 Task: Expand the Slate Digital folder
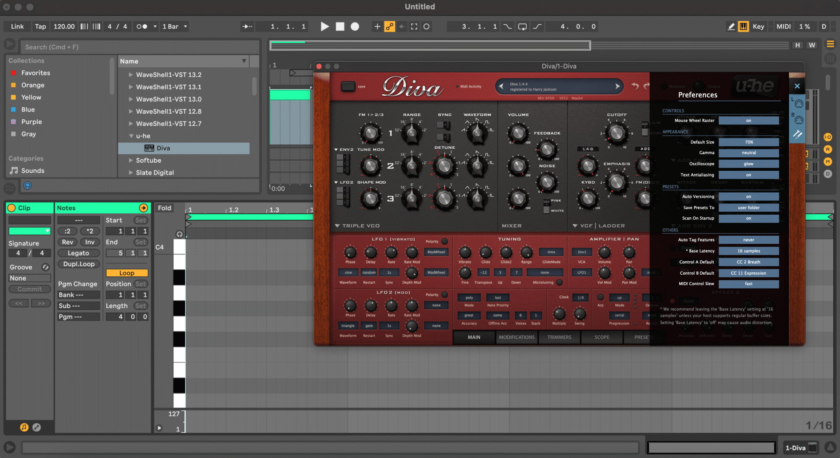click(131, 172)
